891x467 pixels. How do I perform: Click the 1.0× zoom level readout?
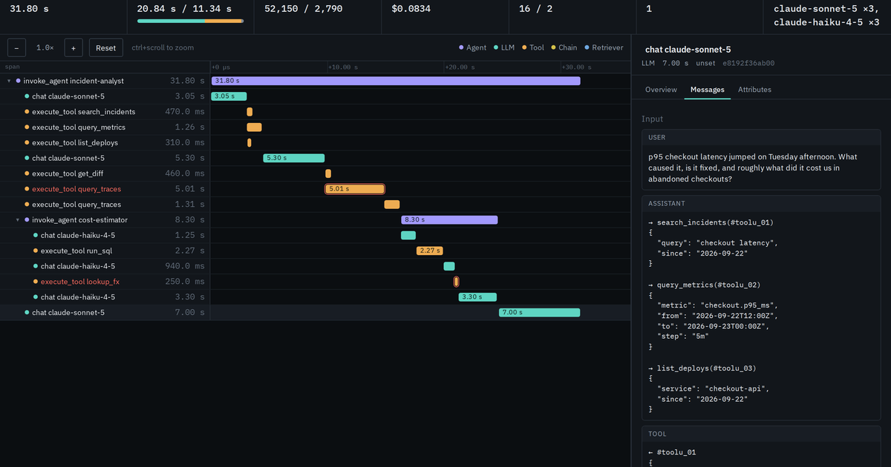(45, 47)
